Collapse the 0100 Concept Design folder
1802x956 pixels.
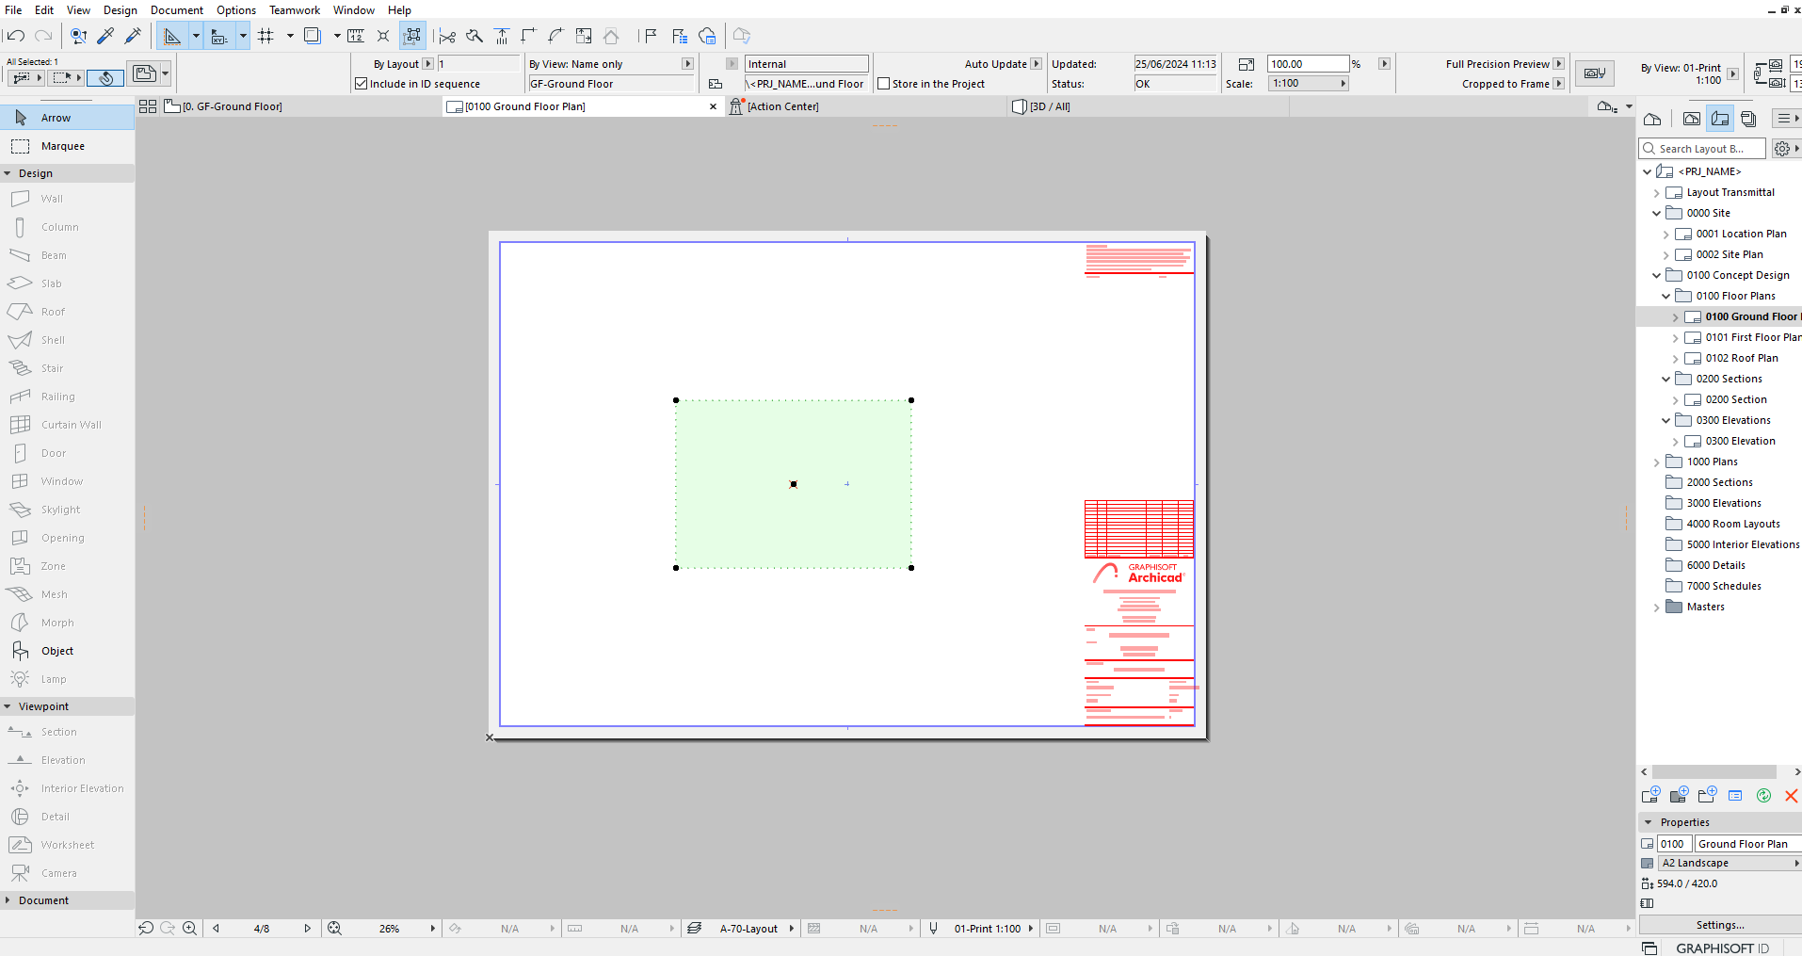(1656, 274)
